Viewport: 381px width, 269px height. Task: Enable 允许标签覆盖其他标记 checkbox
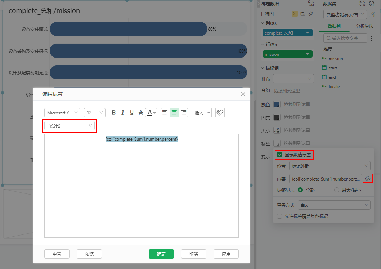pos(279,216)
